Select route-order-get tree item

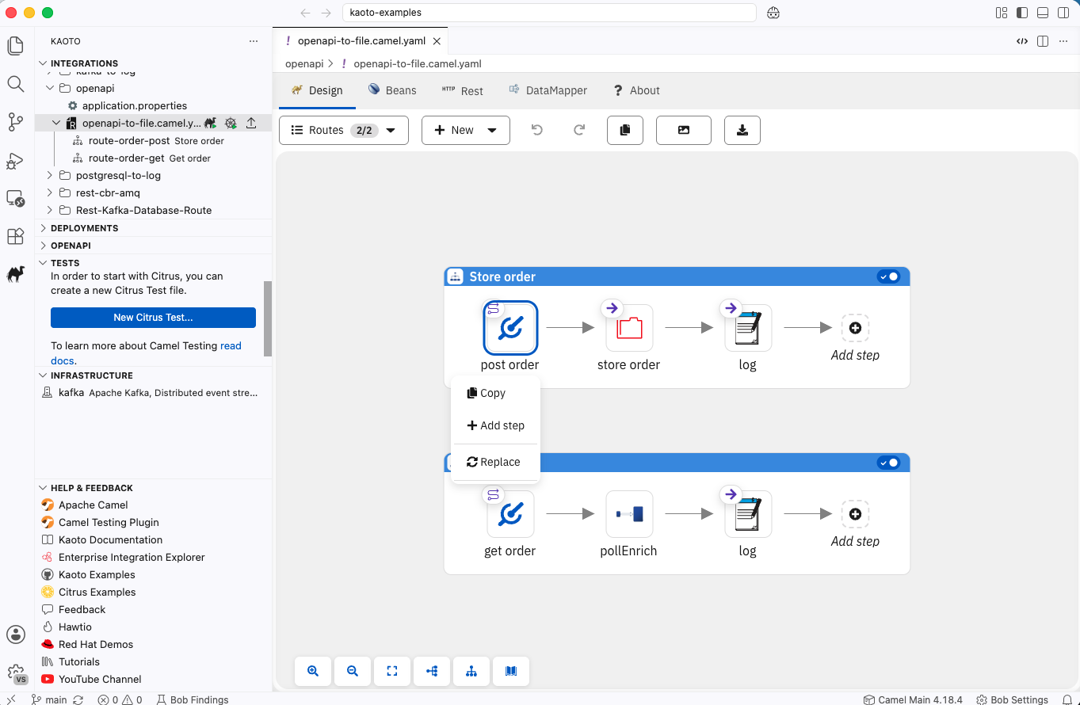tap(154, 158)
